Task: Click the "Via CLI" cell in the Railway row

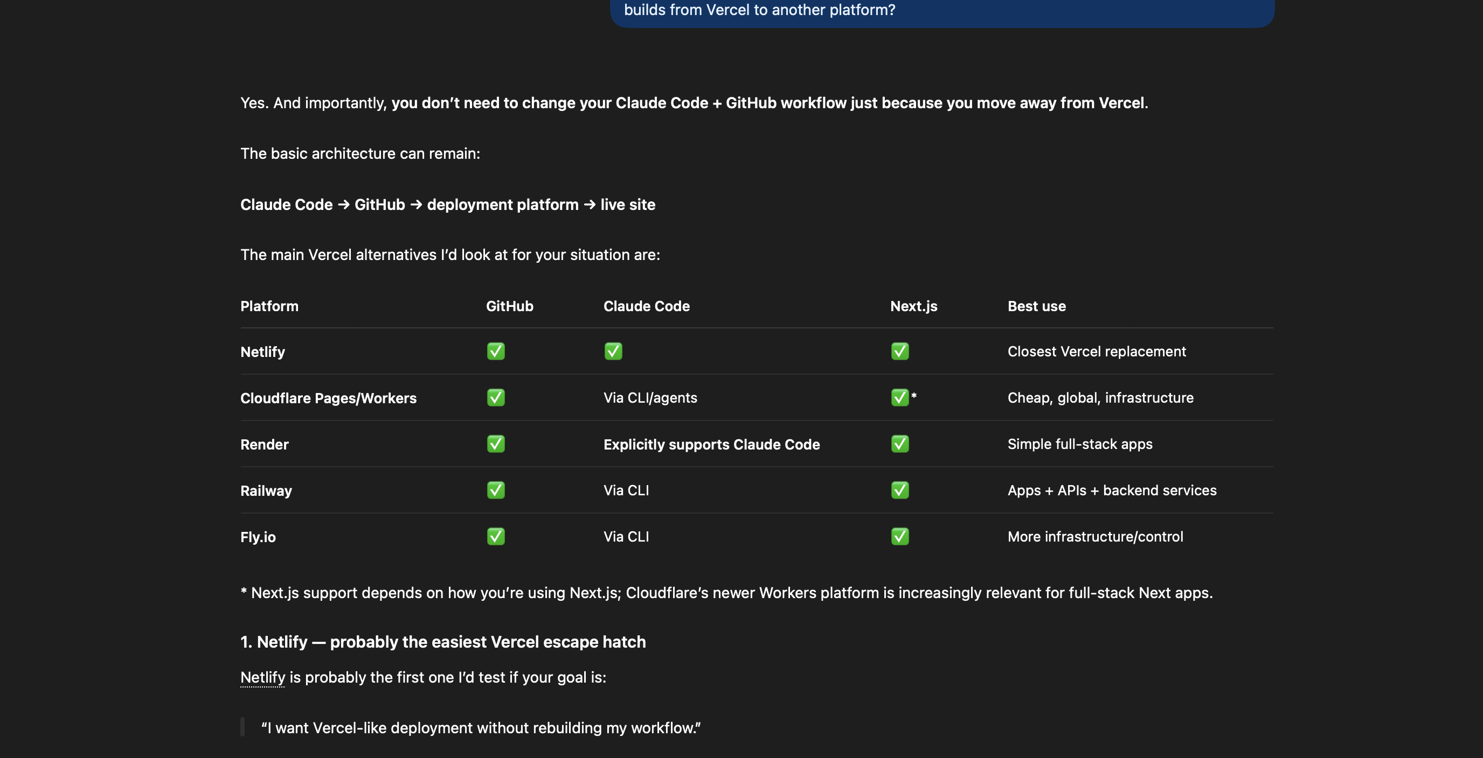Action: point(626,490)
